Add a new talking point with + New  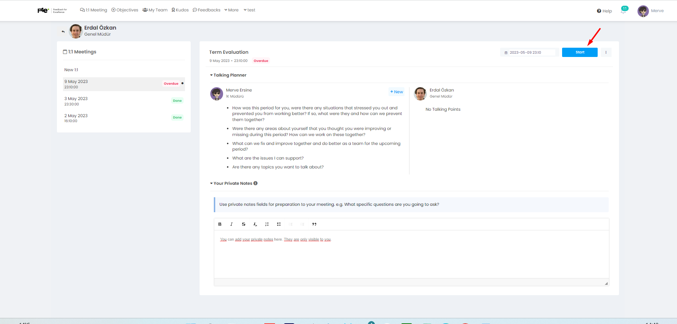(396, 92)
